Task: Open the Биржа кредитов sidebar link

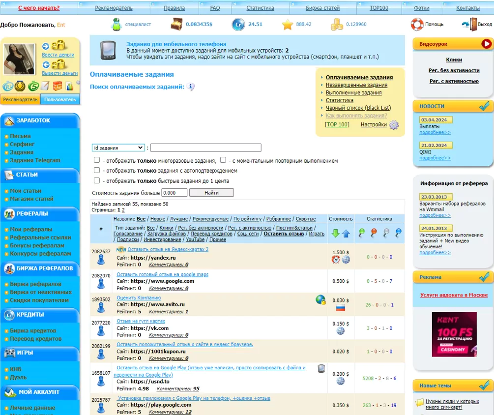Action: pos(33,330)
